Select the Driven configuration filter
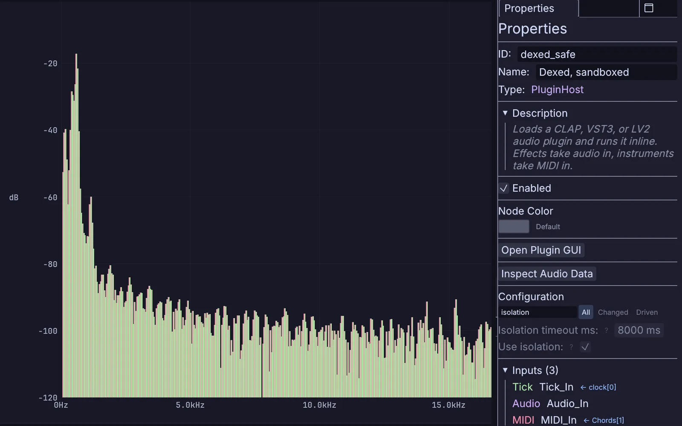This screenshot has height=426, width=682. (647, 312)
